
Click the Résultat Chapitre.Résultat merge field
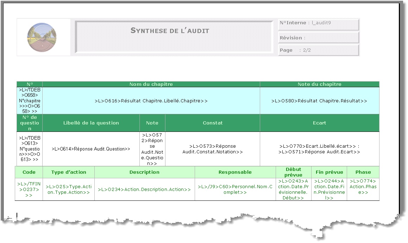319,101
